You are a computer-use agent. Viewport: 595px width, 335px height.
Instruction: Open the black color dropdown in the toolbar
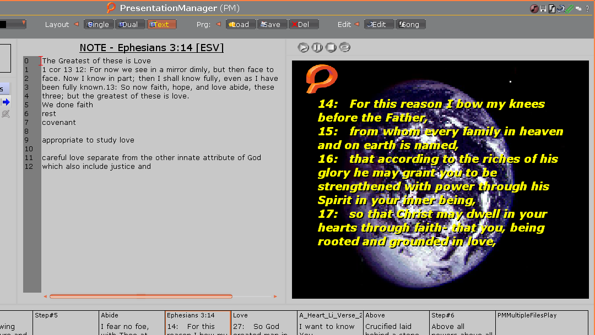click(x=13, y=24)
